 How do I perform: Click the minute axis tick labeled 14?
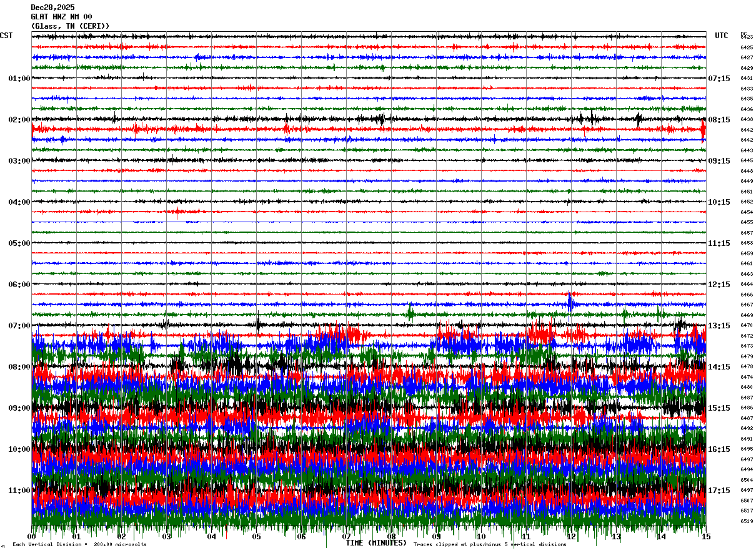(661, 537)
